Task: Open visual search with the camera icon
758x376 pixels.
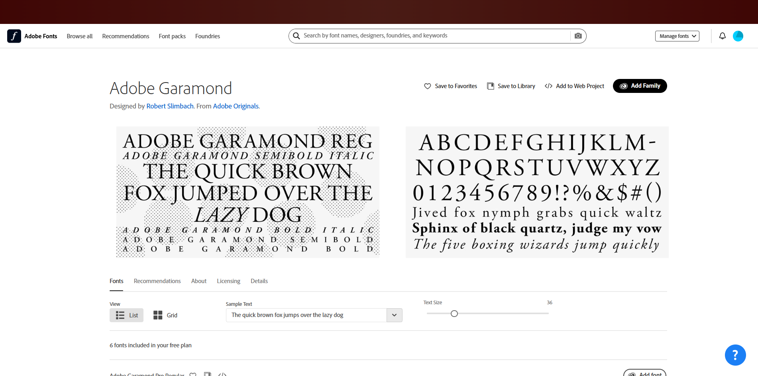Action: pyautogui.click(x=578, y=35)
